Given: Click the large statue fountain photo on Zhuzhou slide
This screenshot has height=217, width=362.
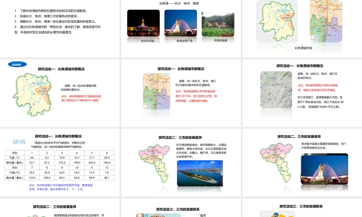Looking at the screenshot, I should (x=324, y=169).
